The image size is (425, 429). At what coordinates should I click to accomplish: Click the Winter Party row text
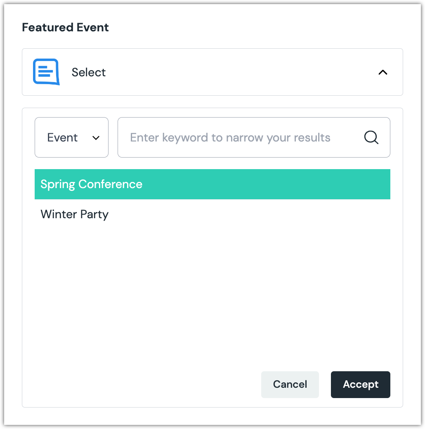pos(74,214)
